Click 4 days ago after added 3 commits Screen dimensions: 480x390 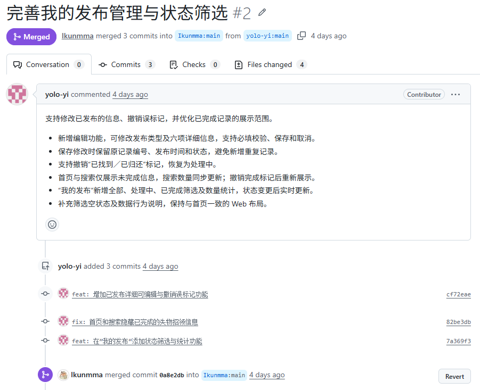pos(160,266)
